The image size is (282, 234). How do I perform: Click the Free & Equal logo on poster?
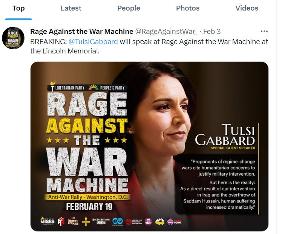pyautogui.click(x=174, y=222)
